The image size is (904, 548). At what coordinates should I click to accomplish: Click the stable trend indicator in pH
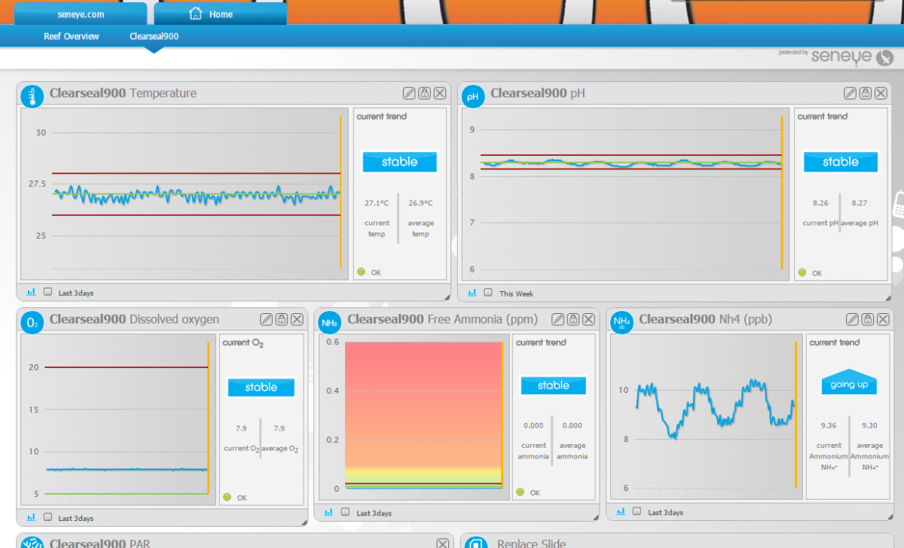pyautogui.click(x=841, y=162)
